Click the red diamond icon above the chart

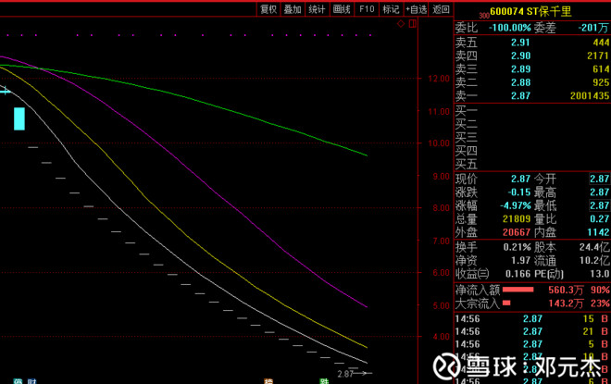[x=401, y=24]
